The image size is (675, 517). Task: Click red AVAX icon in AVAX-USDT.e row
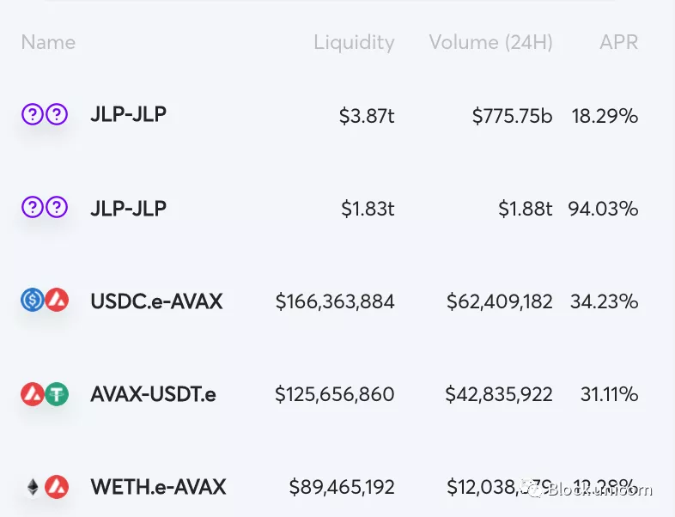pyautogui.click(x=33, y=394)
